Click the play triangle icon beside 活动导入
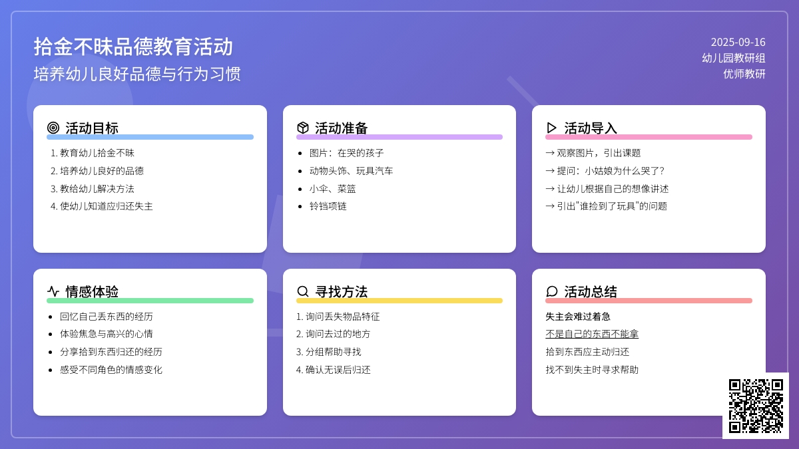 pos(551,128)
